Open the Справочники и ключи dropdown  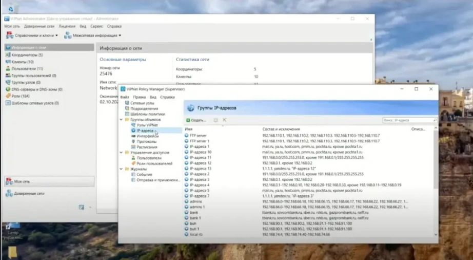tap(32, 35)
